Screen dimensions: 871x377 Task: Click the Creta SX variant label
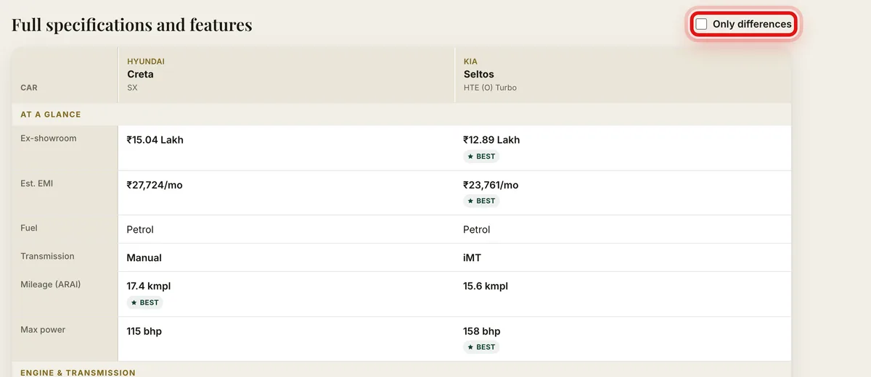coord(132,88)
